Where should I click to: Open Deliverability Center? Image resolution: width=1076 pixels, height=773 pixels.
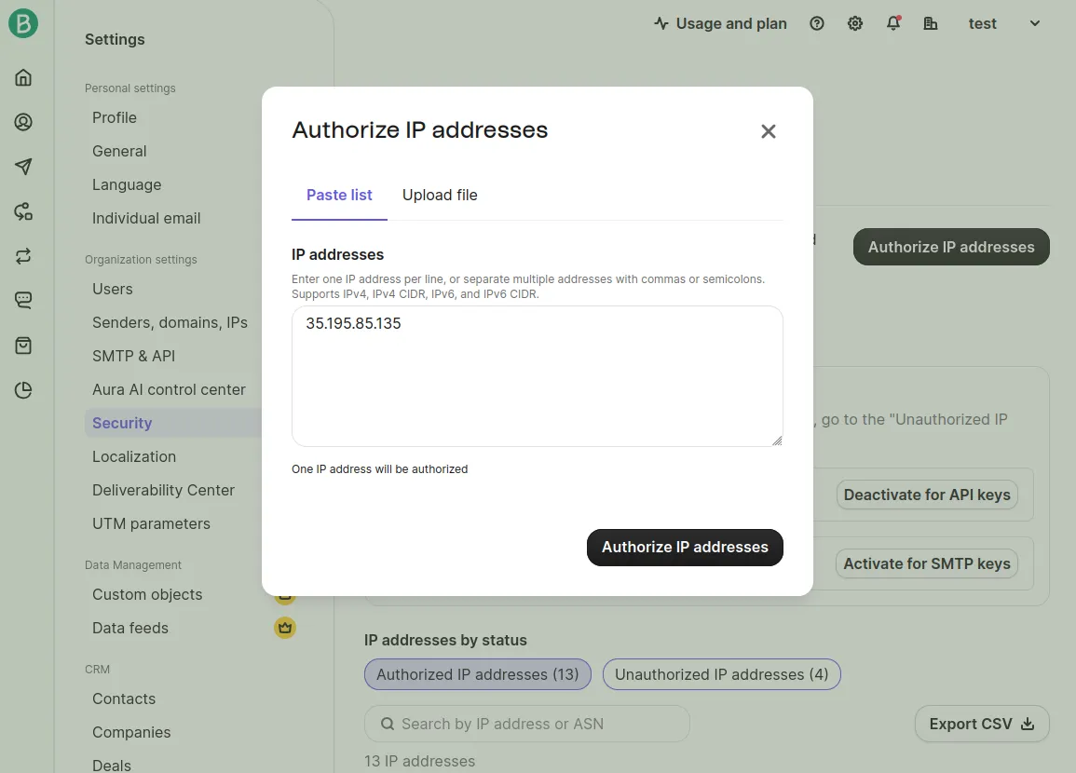pyautogui.click(x=163, y=491)
